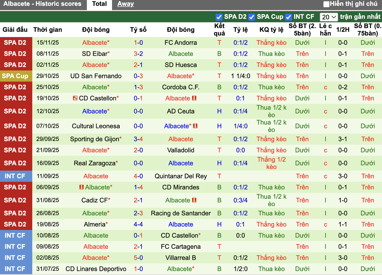Open SD Huesca team link

(x=181, y=65)
